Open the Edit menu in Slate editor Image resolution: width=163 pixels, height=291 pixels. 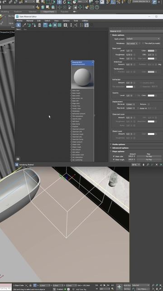click(x=39, y=21)
